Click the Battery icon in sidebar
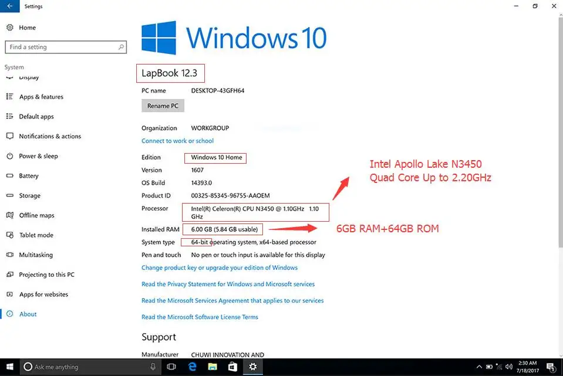 click(x=10, y=175)
